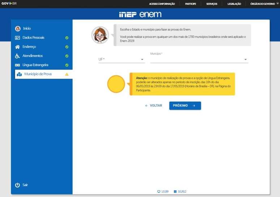
Task: Click the monitor icon in the footer
Action: tap(159, 192)
